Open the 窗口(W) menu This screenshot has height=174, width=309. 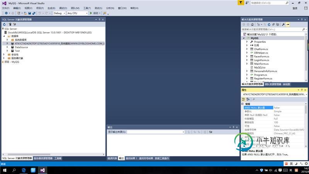[122, 8]
